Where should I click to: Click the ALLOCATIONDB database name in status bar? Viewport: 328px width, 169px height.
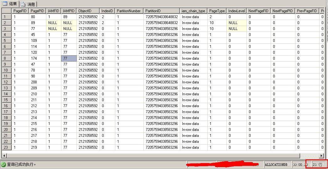point(276,165)
